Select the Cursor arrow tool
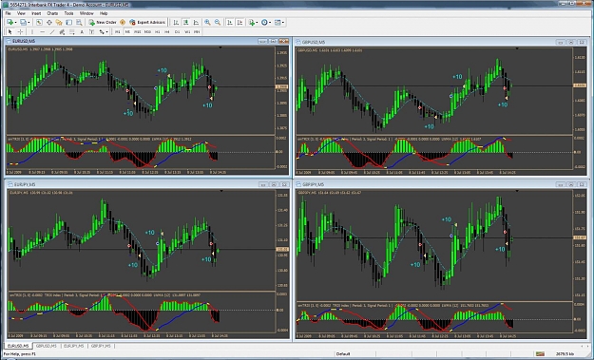The image size is (594, 360). point(10,31)
